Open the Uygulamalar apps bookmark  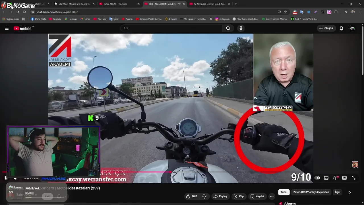(x=11, y=19)
